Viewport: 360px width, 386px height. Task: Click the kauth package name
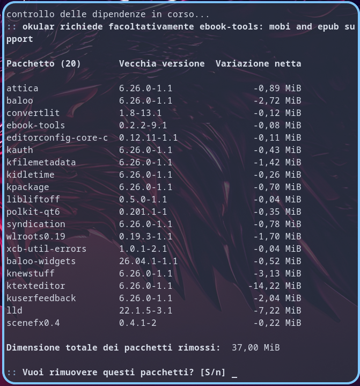[x=20, y=150]
